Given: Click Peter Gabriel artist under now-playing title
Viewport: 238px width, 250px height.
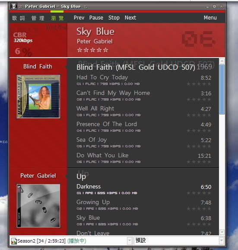Looking at the screenshot, I should (x=95, y=42).
